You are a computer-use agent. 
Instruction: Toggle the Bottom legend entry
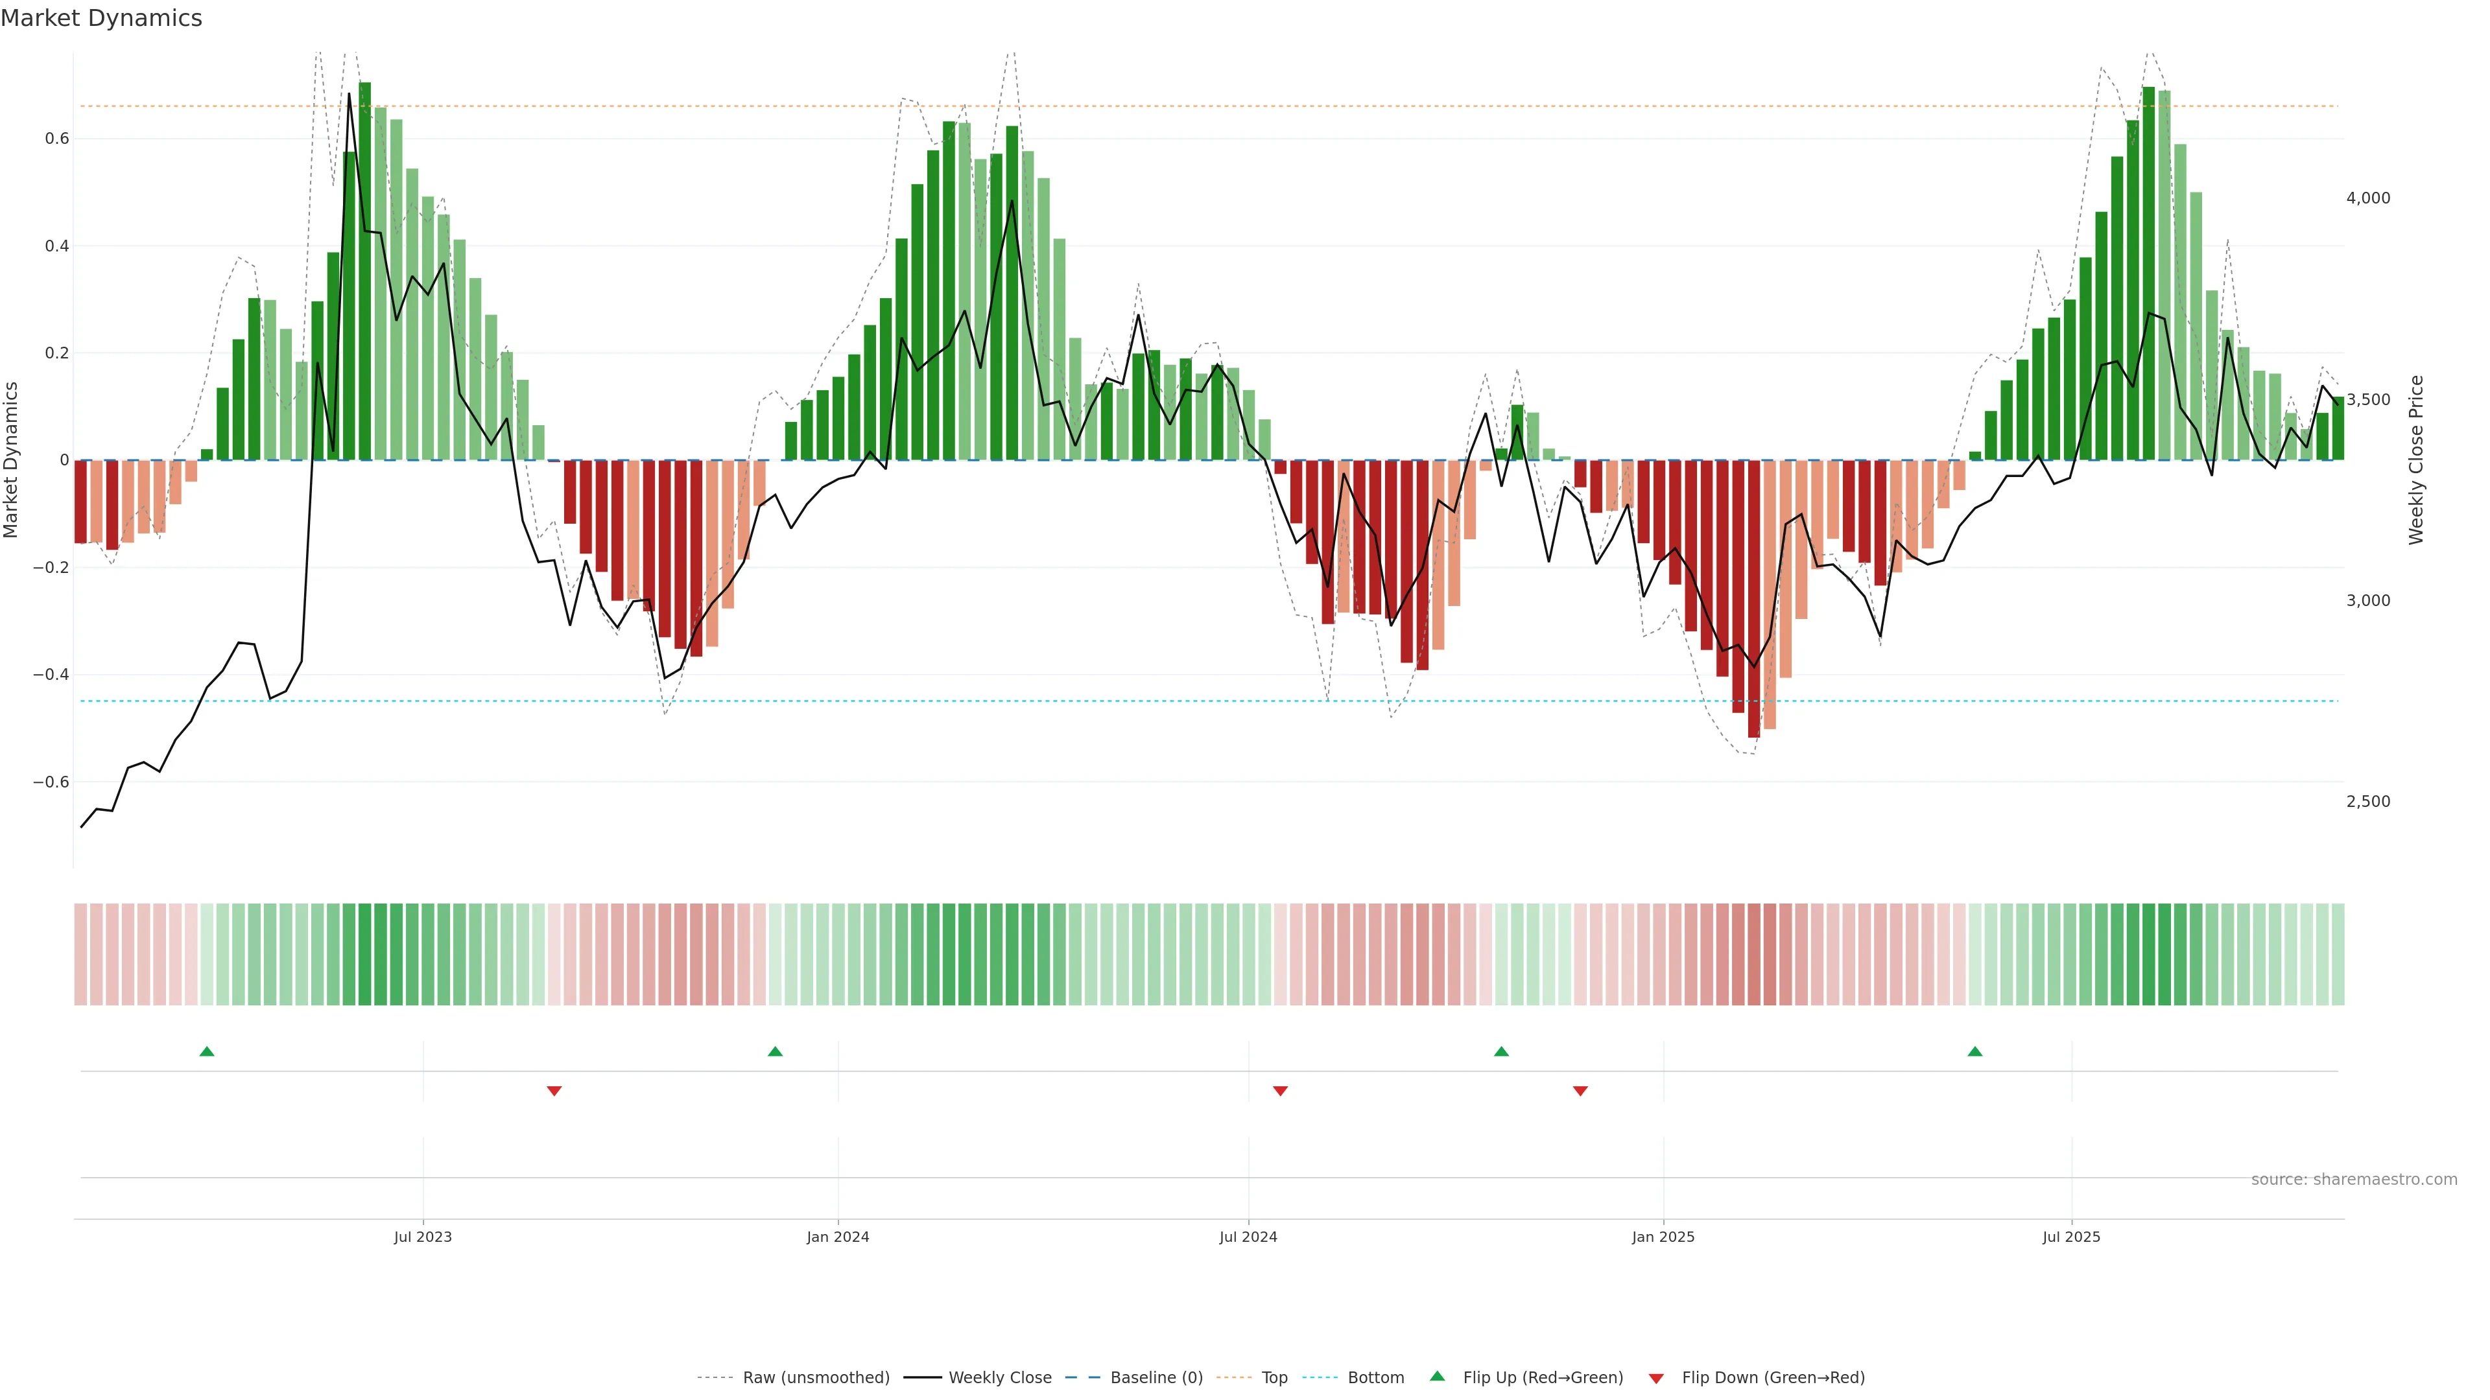tap(1375, 1378)
